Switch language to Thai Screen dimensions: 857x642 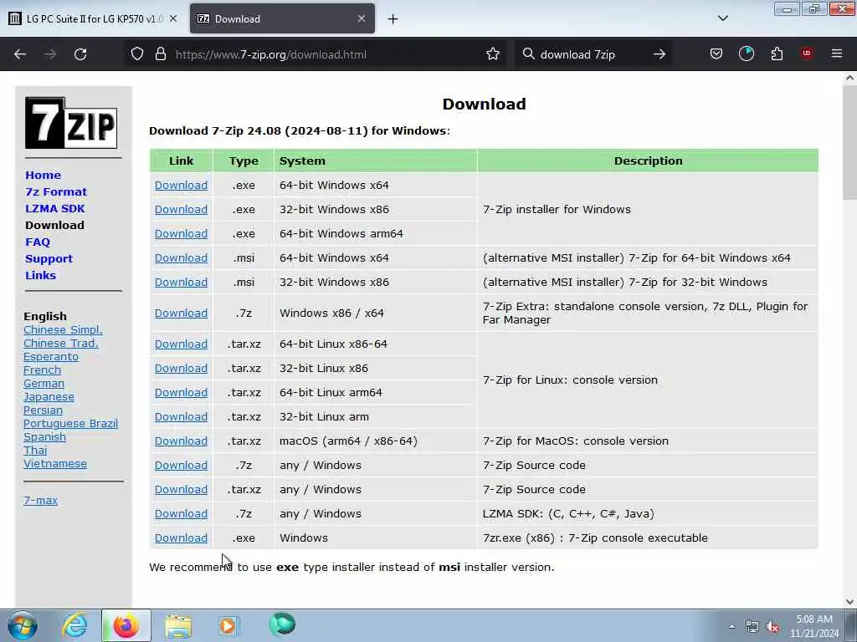(x=35, y=451)
